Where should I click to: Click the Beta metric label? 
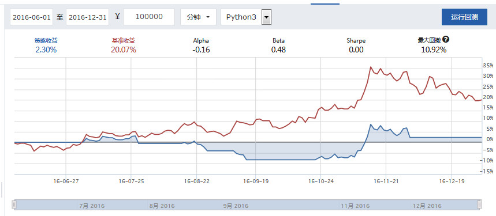tap(279, 40)
